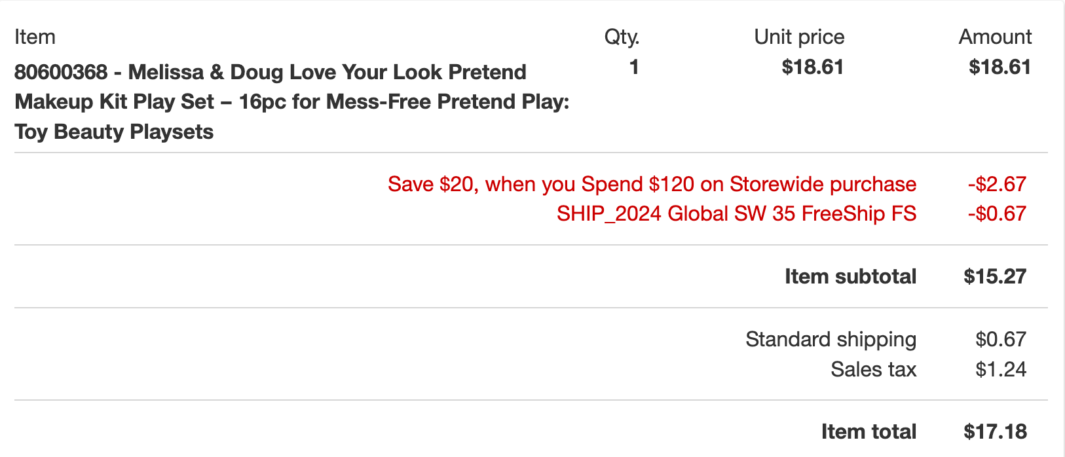
Task: Click the "Item" column header
Action: pyautogui.click(x=35, y=37)
